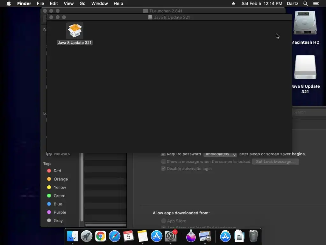
Task: Click the disk icon in the Java window title
Action: tap(150, 17)
